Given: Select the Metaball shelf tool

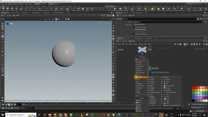Looking at the screenshot, I should click(x=78, y=9).
